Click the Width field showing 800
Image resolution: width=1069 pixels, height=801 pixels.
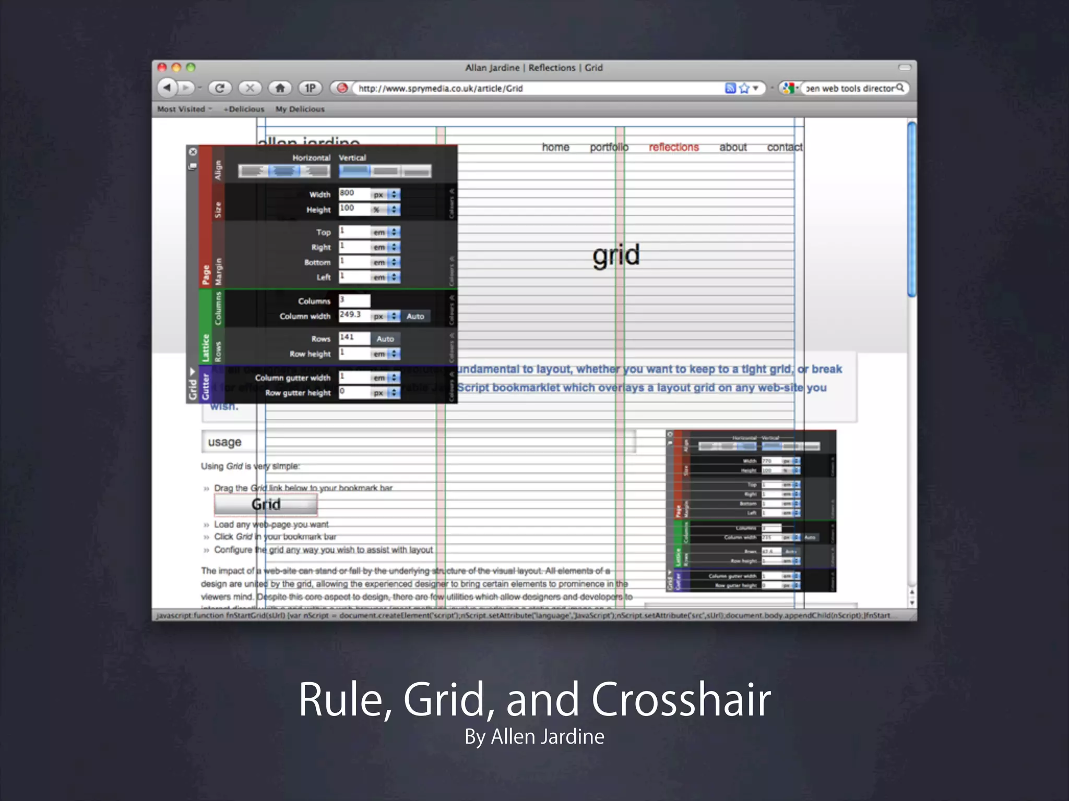[x=354, y=194]
